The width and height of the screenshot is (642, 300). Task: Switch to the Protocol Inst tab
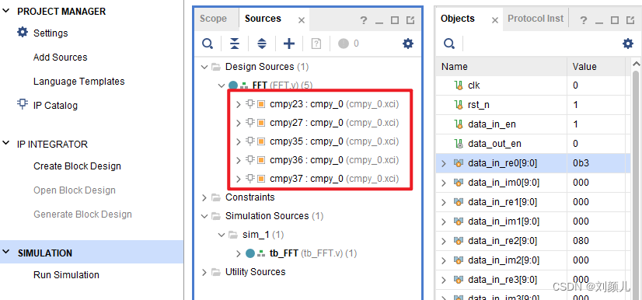pos(536,19)
